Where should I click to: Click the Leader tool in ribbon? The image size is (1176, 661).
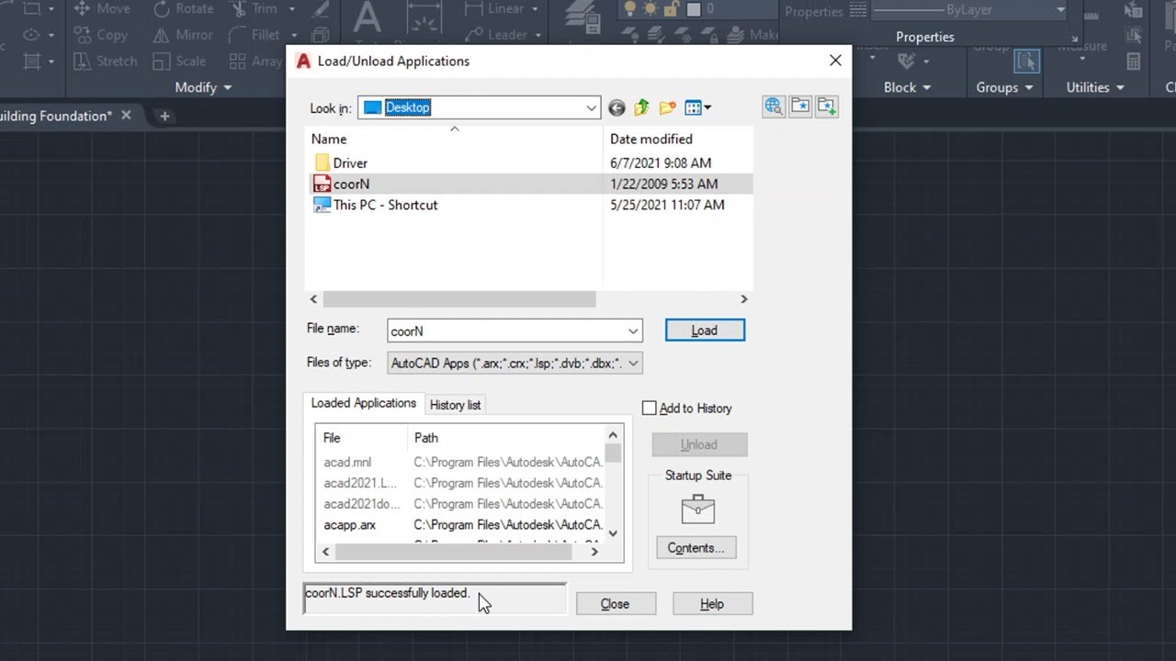496,35
